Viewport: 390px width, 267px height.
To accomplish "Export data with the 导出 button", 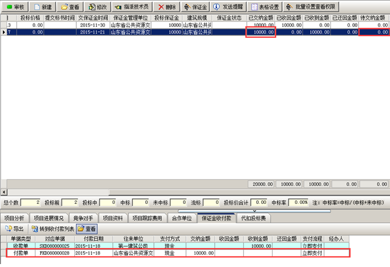I will (15, 229).
